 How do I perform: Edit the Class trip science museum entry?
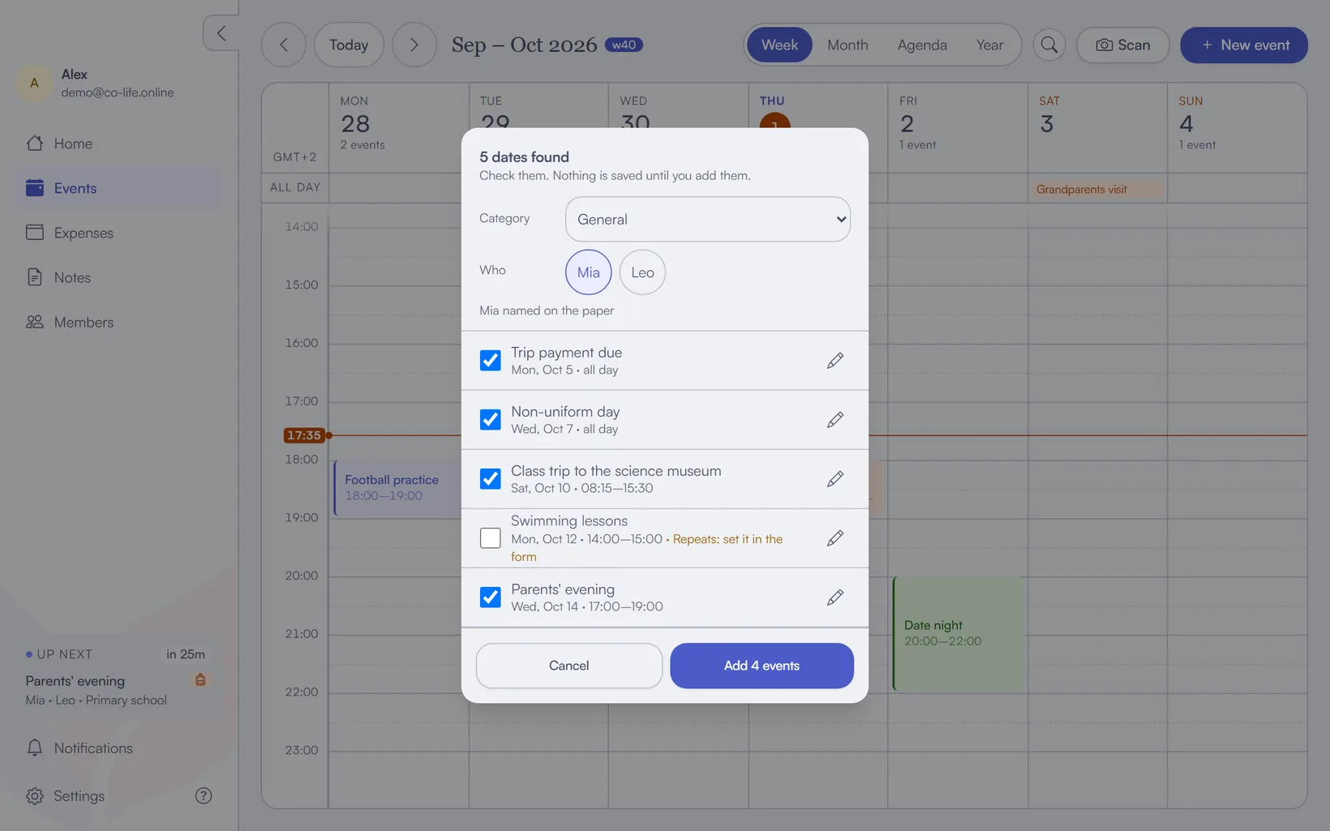pyautogui.click(x=835, y=479)
